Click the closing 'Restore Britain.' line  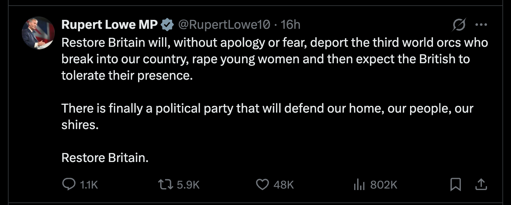click(x=105, y=157)
